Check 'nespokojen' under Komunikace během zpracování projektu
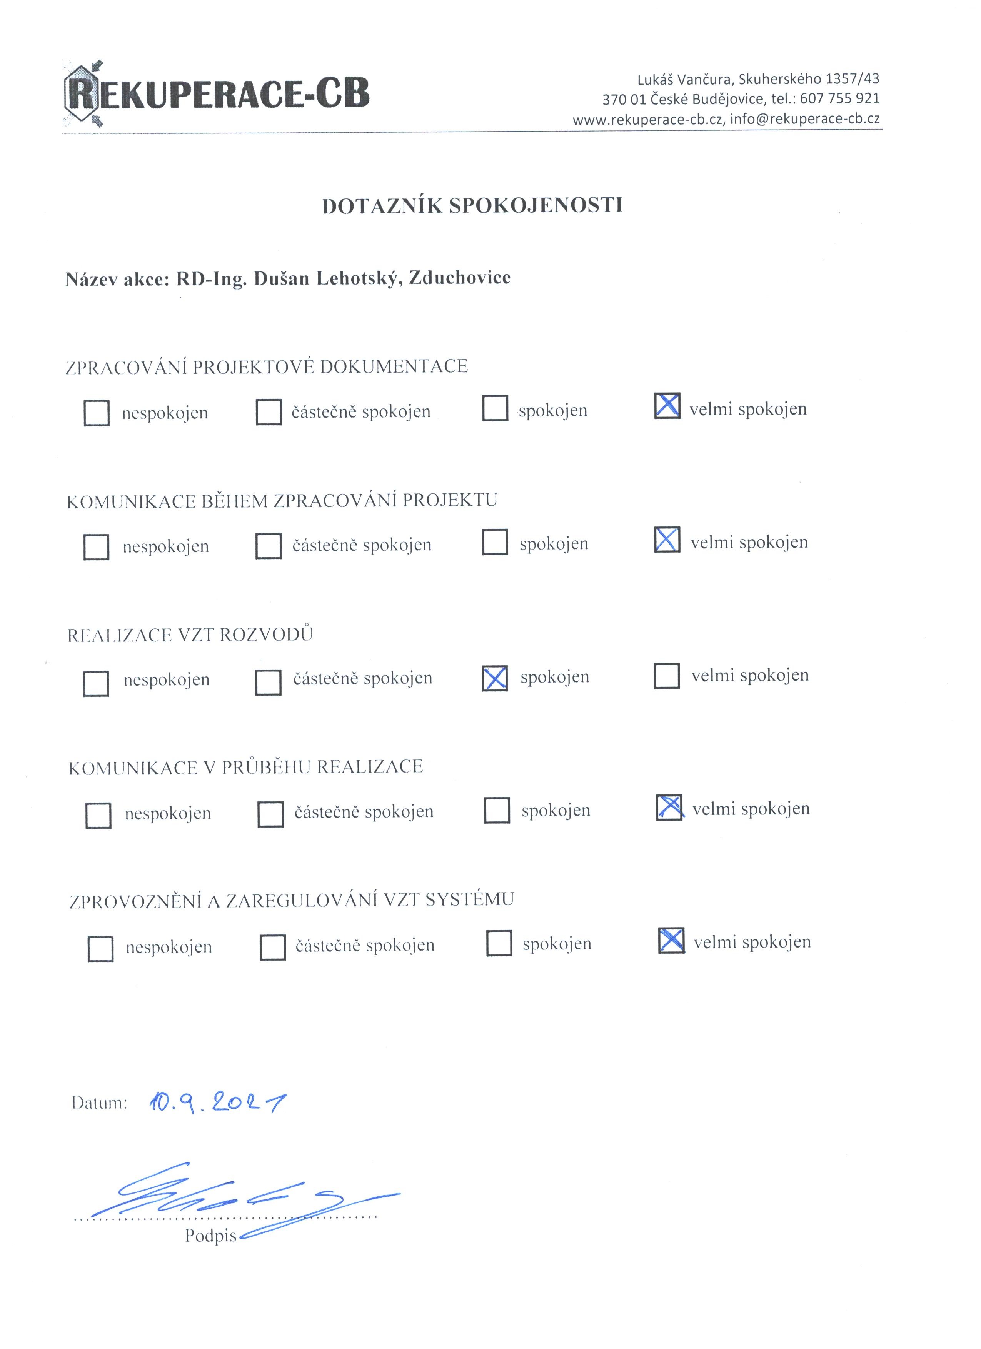The width and height of the screenshot is (981, 1349). pos(97,546)
